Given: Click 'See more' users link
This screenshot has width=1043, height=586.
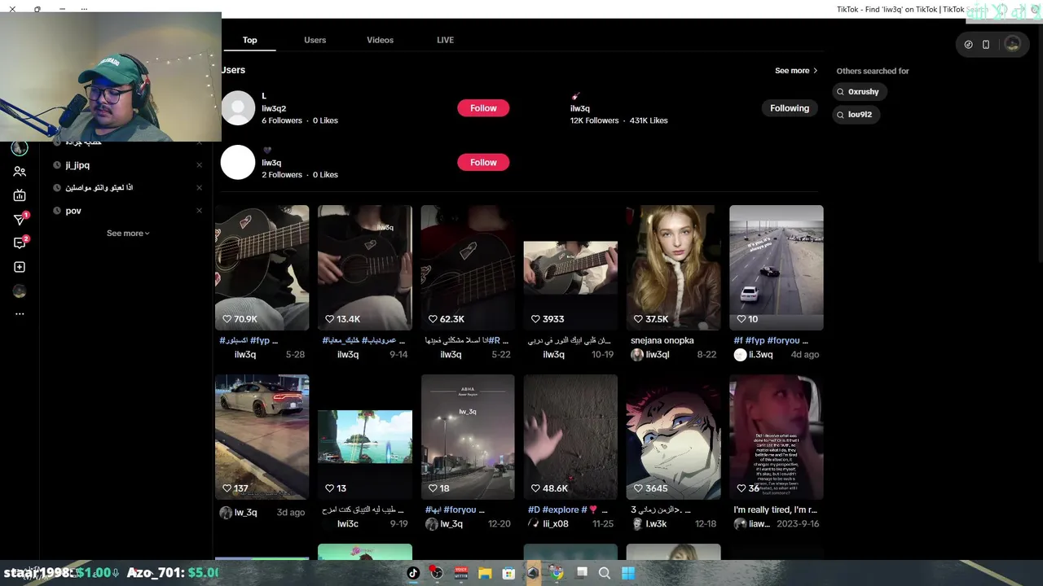Looking at the screenshot, I should click(796, 71).
